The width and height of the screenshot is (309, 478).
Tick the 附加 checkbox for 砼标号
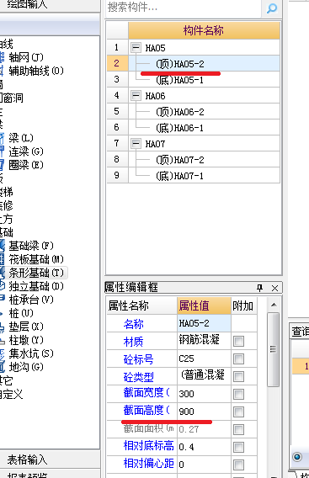pos(238,358)
